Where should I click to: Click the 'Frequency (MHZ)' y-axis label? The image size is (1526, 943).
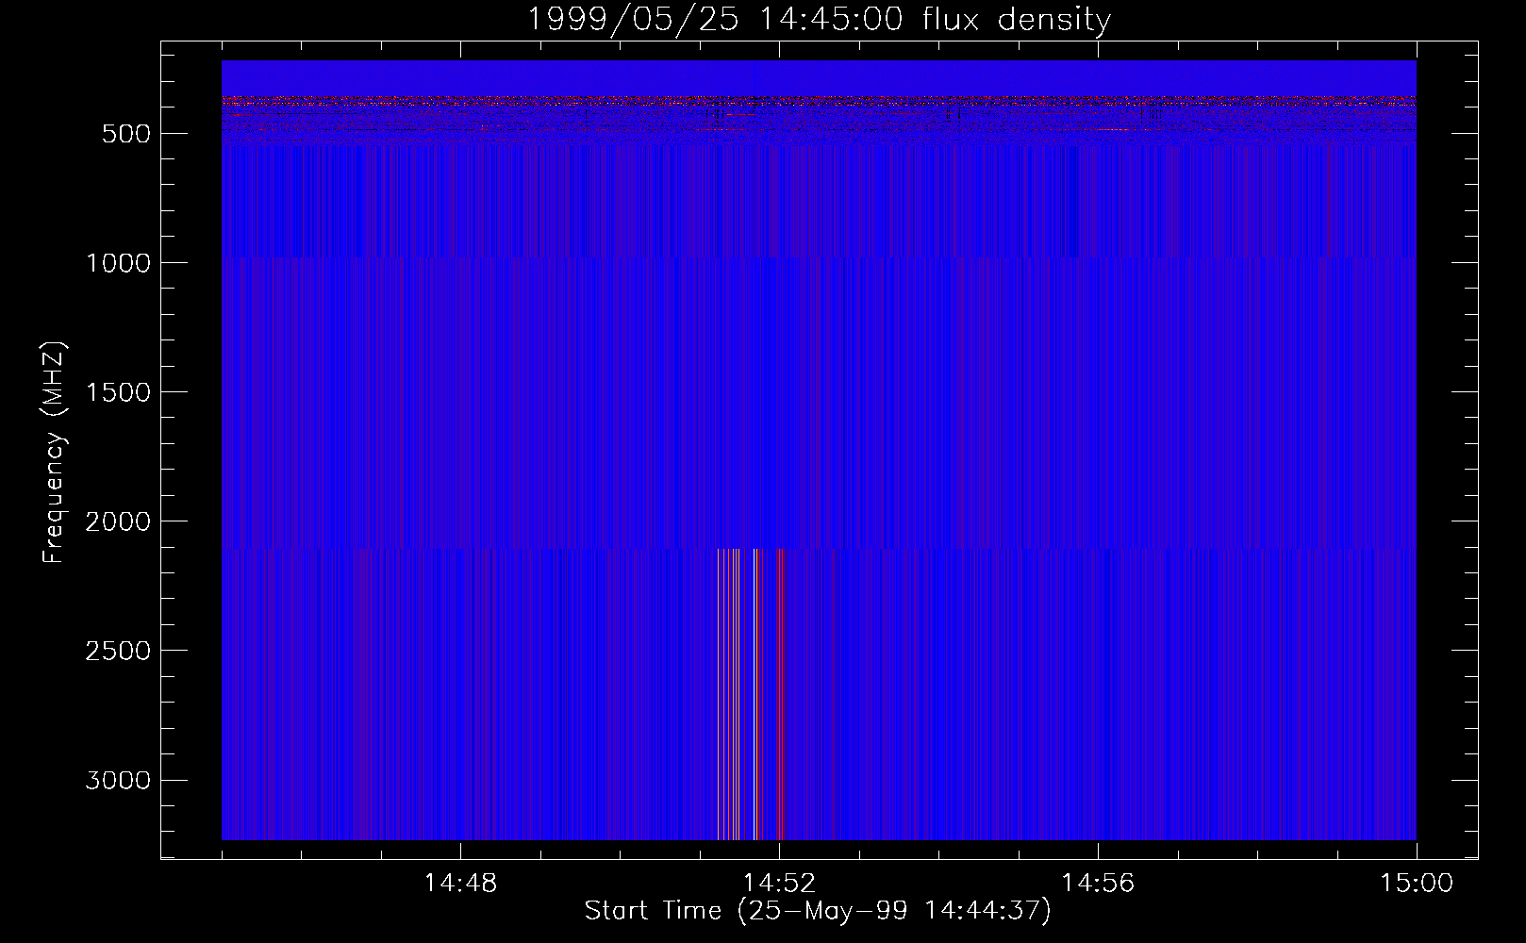pyautogui.click(x=54, y=453)
